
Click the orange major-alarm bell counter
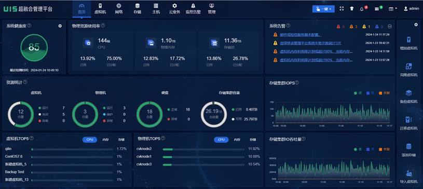click(x=353, y=26)
